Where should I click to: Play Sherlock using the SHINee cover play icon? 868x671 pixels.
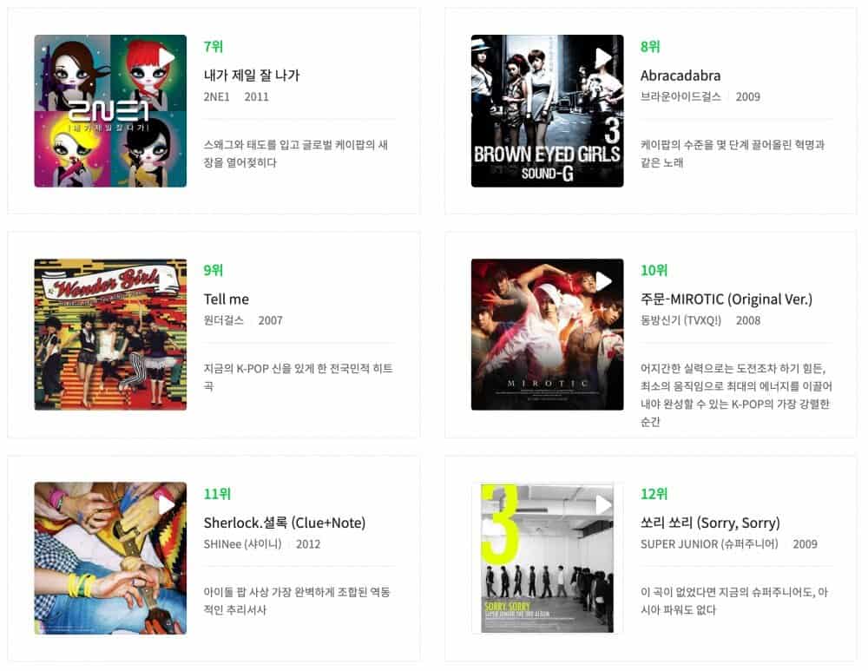pyautogui.click(x=166, y=505)
